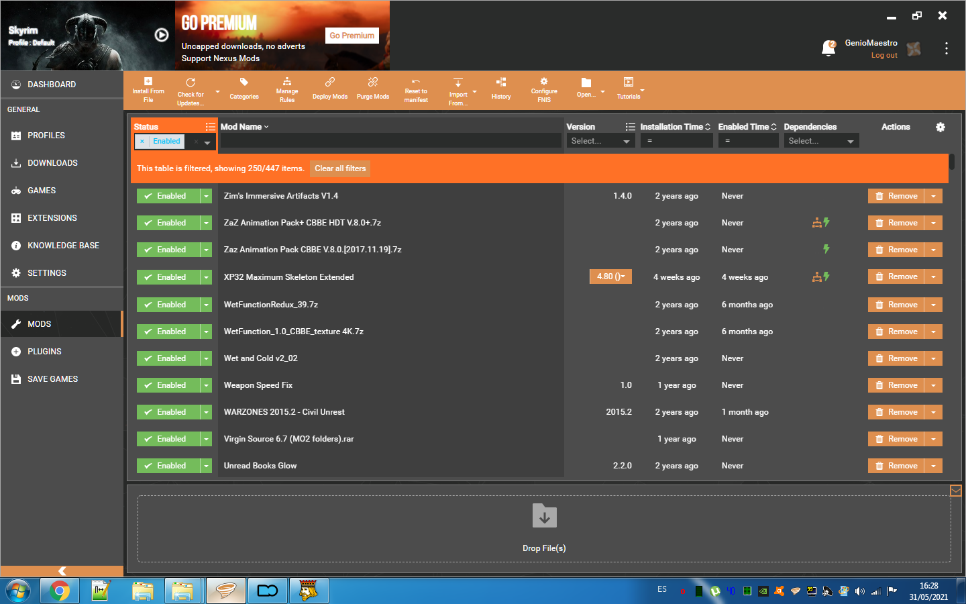The height and width of the screenshot is (604, 966).
Task: Toggle Enabled for Virgin Source 6.7
Action: pyautogui.click(x=168, y=439)
